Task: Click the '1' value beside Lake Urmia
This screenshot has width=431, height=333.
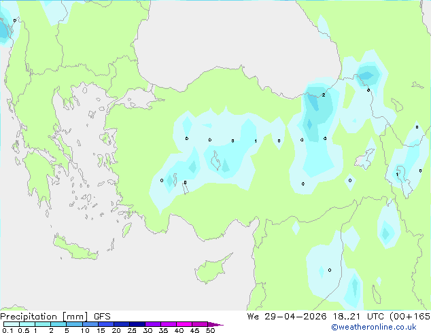Action: pyautogui.click(x=397, y=175)
